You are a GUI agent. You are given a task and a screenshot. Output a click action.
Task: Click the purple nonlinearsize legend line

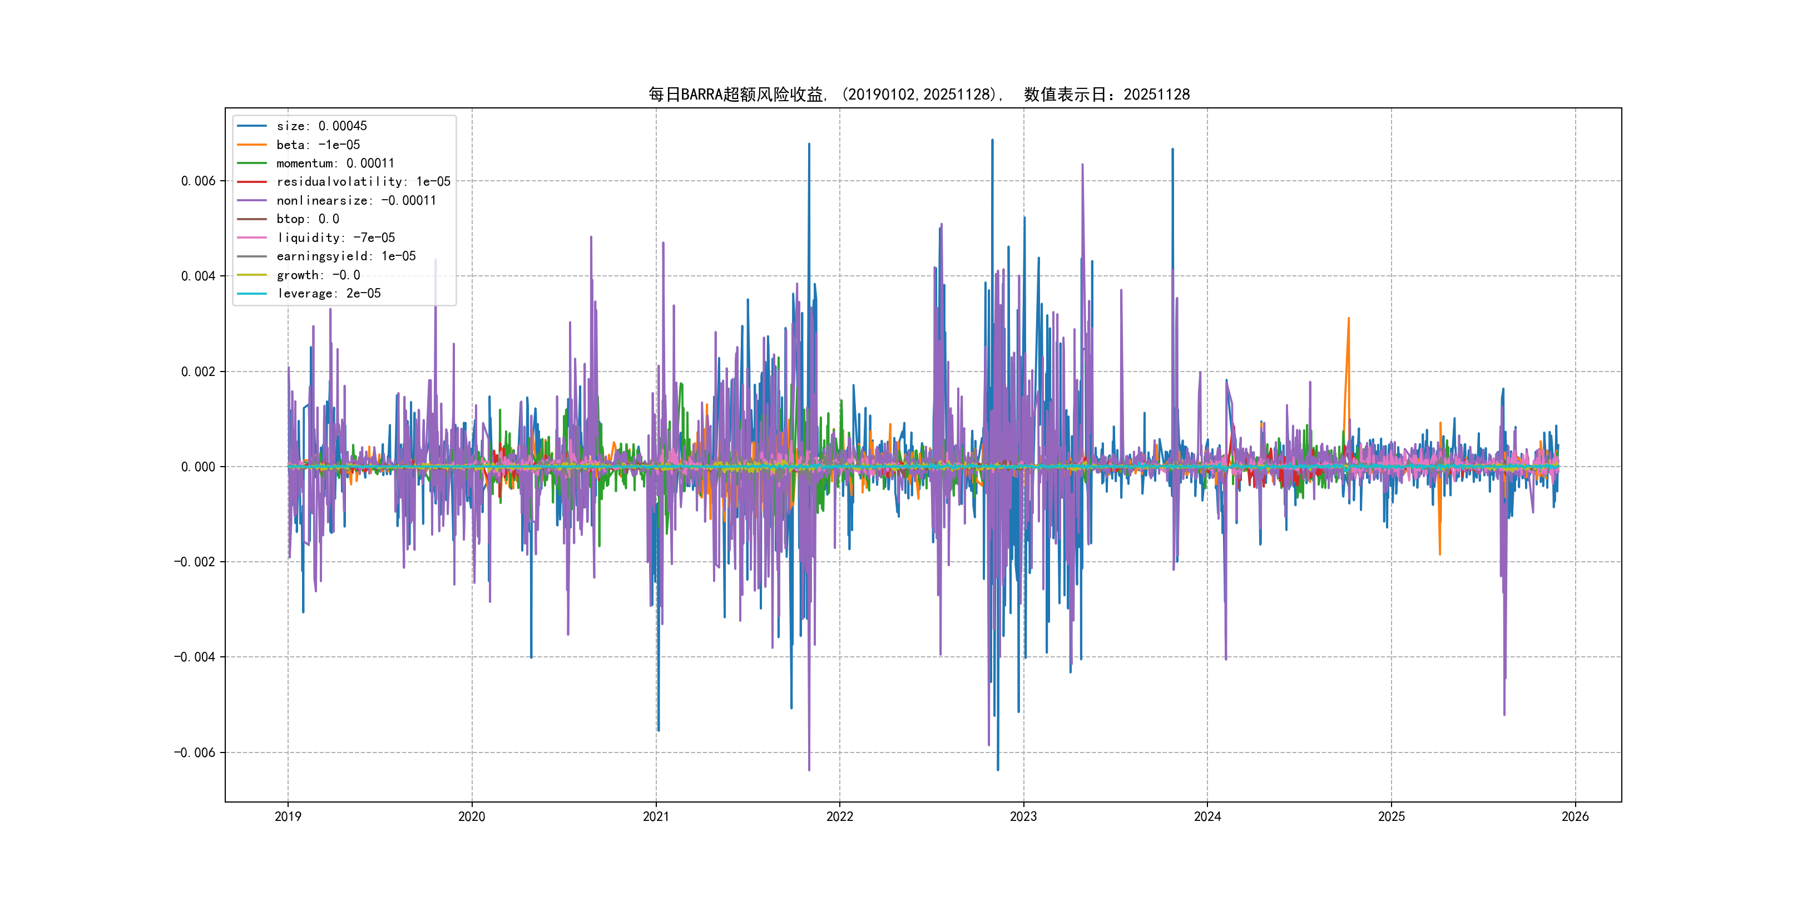pyautogui.click(x=252, y=201)
